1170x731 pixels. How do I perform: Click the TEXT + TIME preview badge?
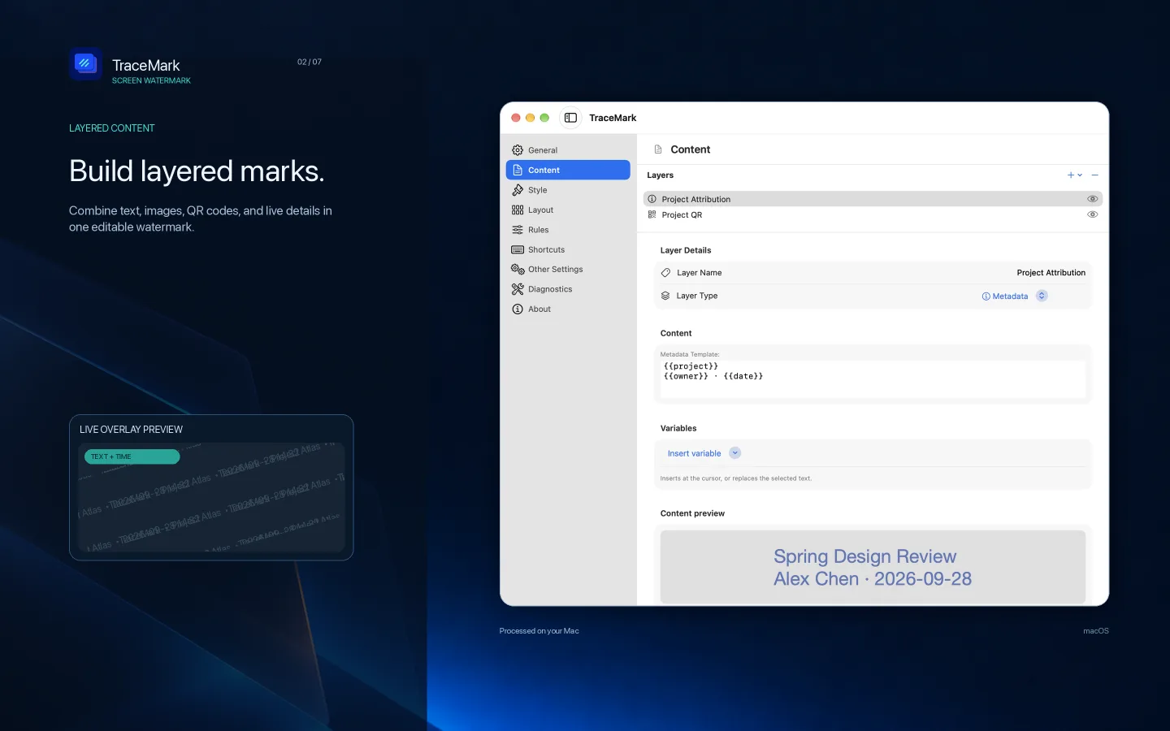[x=132, y=456]
